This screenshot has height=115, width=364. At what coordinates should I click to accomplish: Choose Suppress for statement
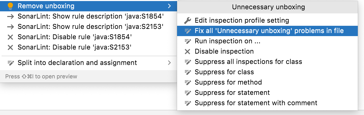(267, 93)
